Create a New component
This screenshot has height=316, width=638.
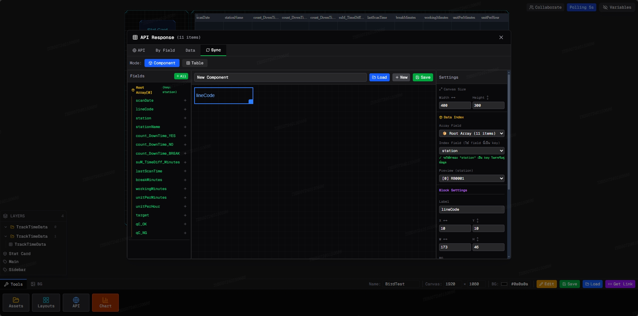(401, 77)
